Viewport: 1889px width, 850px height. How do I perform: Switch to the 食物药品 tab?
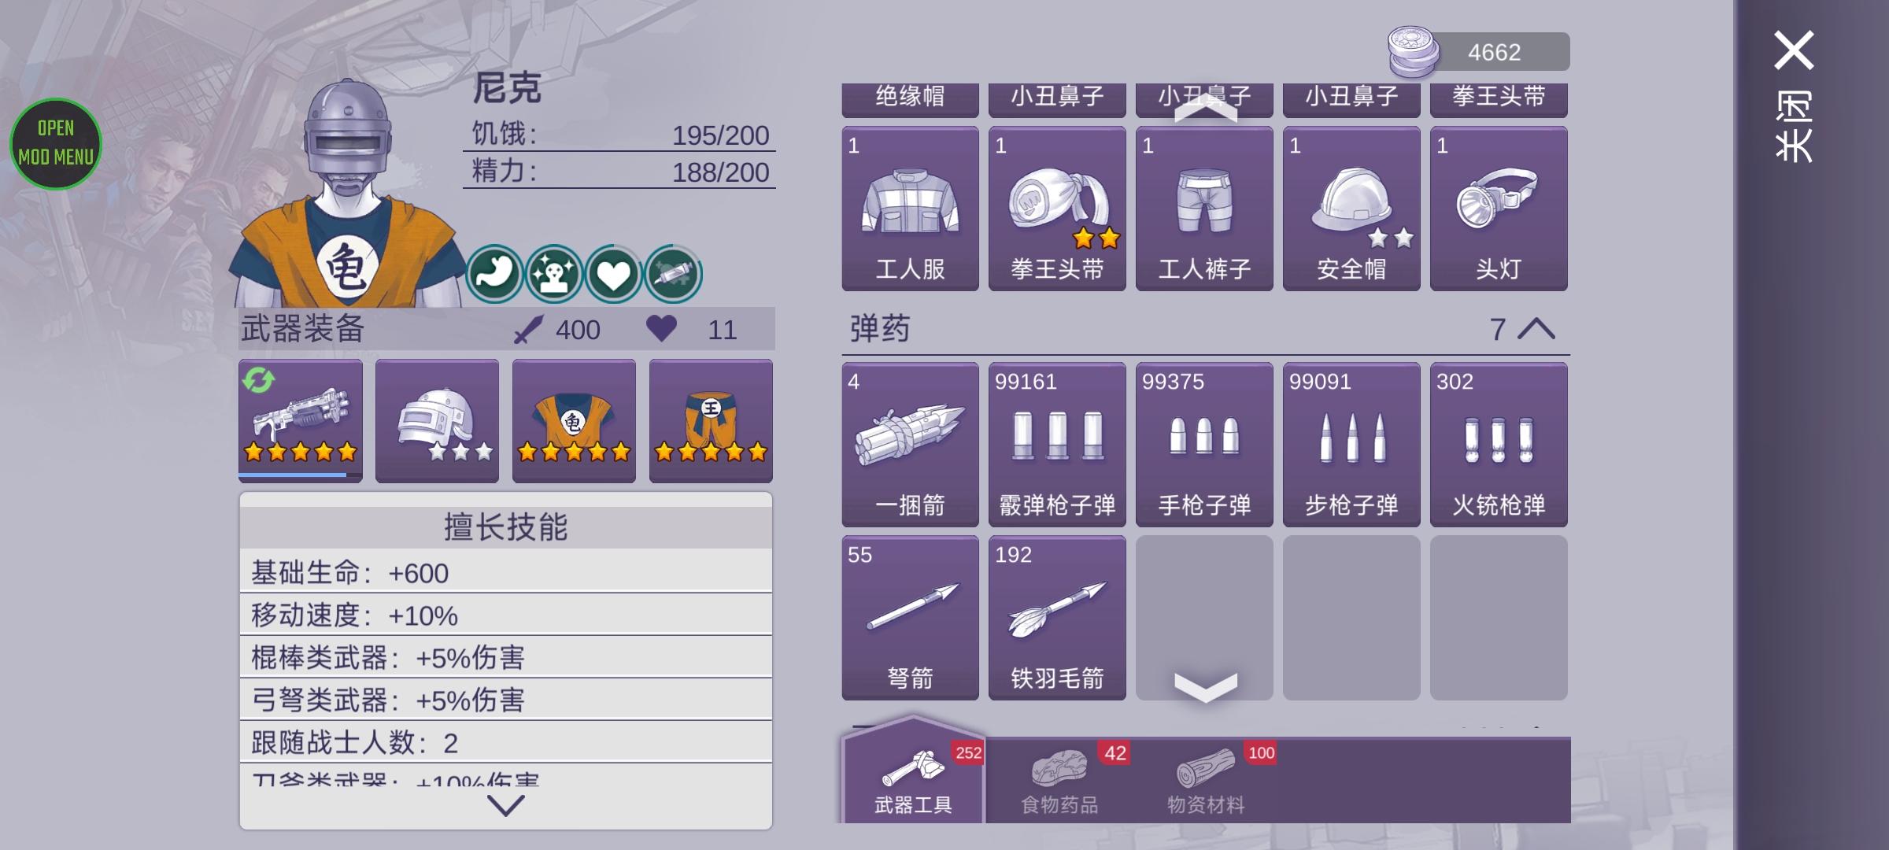coord(1059,781)
